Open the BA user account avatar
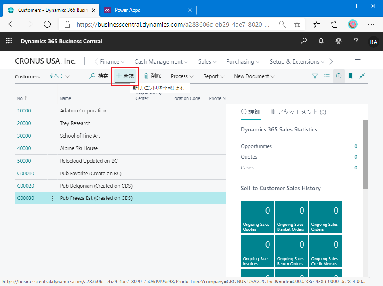 coord(373,42)
